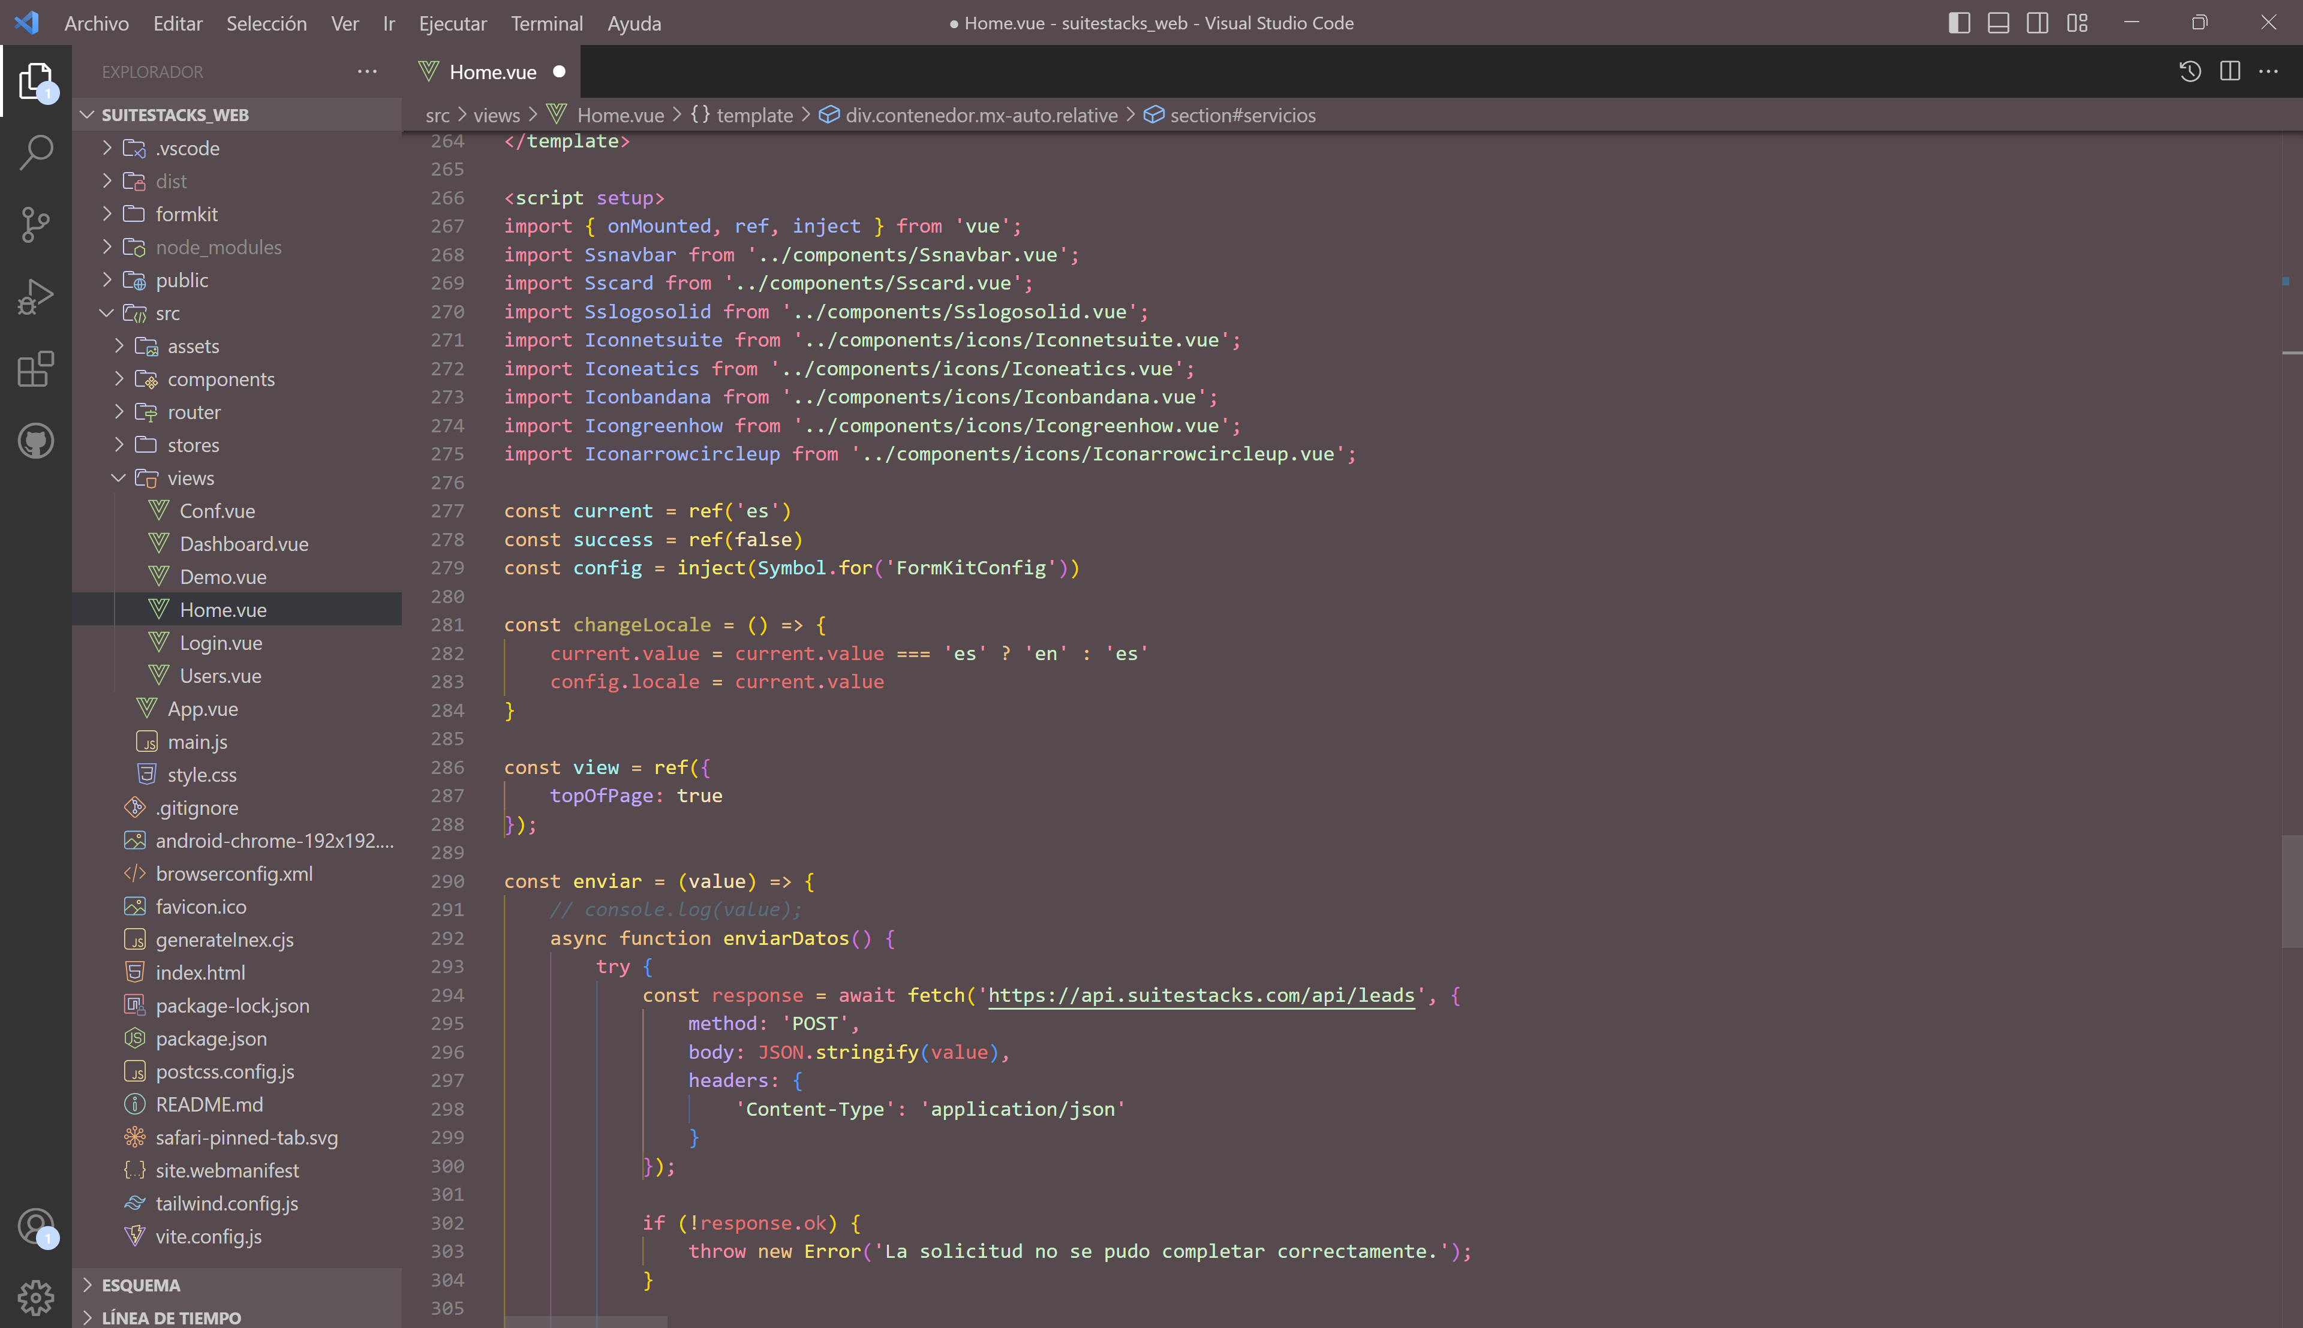Open the Extensions view
This screenshot has width=2303, height=1328.
point(35,369)
